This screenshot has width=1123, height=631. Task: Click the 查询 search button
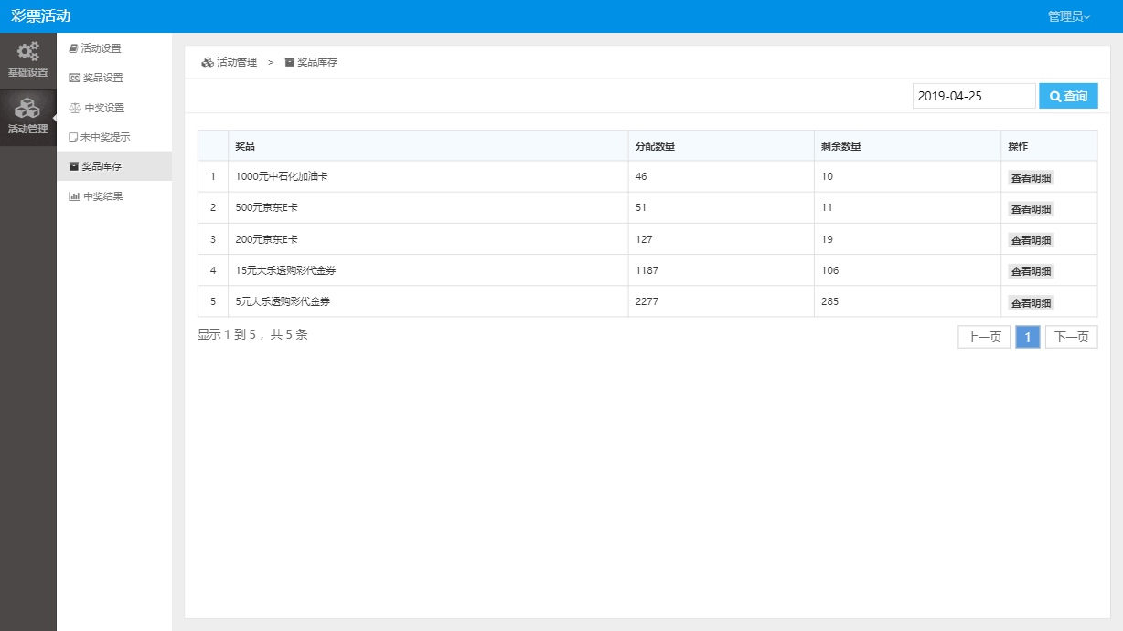pyautogui.click(x=1068, y=96)
